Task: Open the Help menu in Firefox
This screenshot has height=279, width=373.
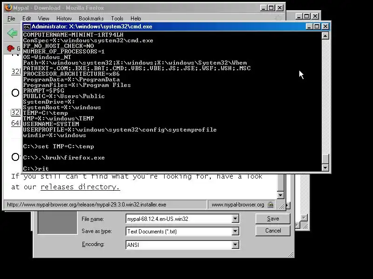Action: click(136, 19)
